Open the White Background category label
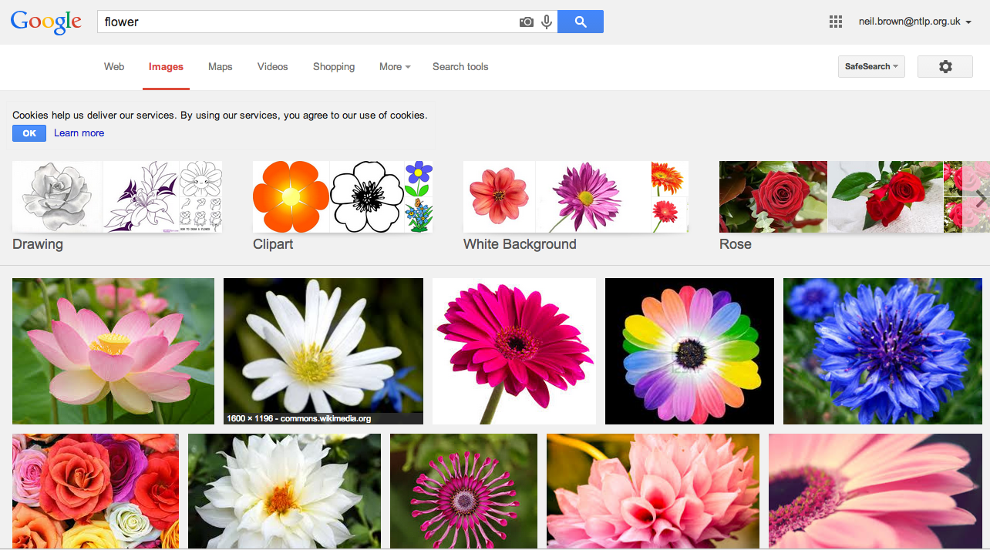Screen dimensions: 990x550 pos(520,244)
